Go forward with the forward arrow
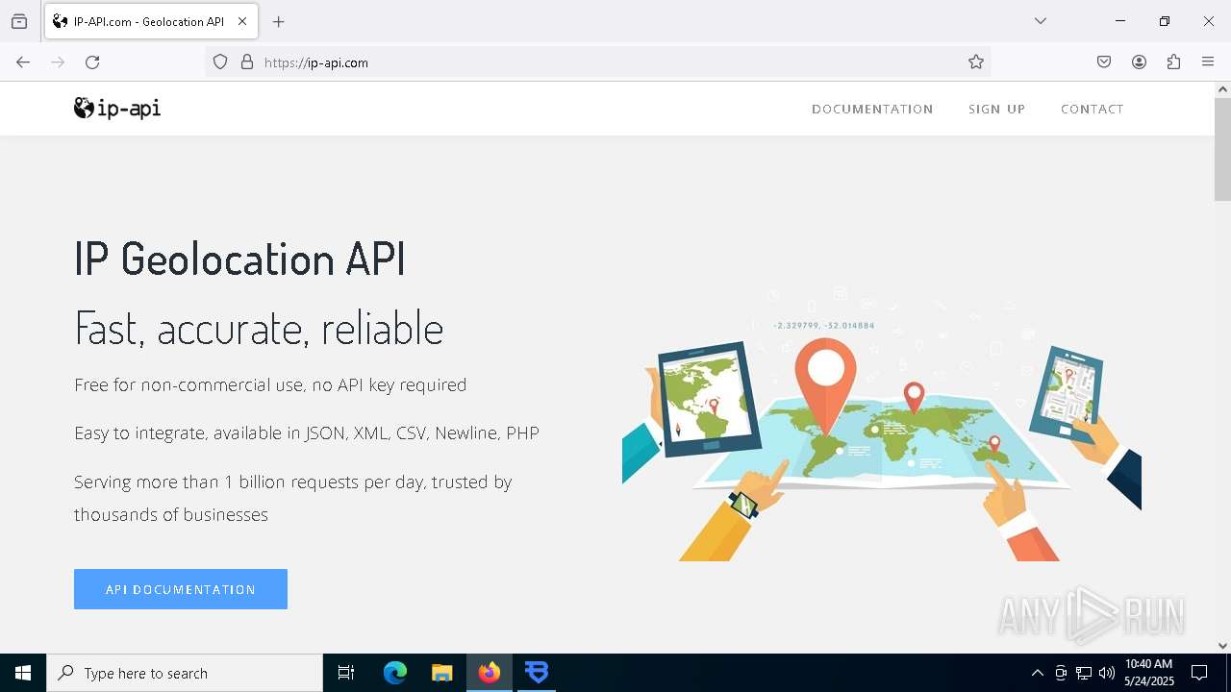This screenshot has height=692, width=1231. 58,62
